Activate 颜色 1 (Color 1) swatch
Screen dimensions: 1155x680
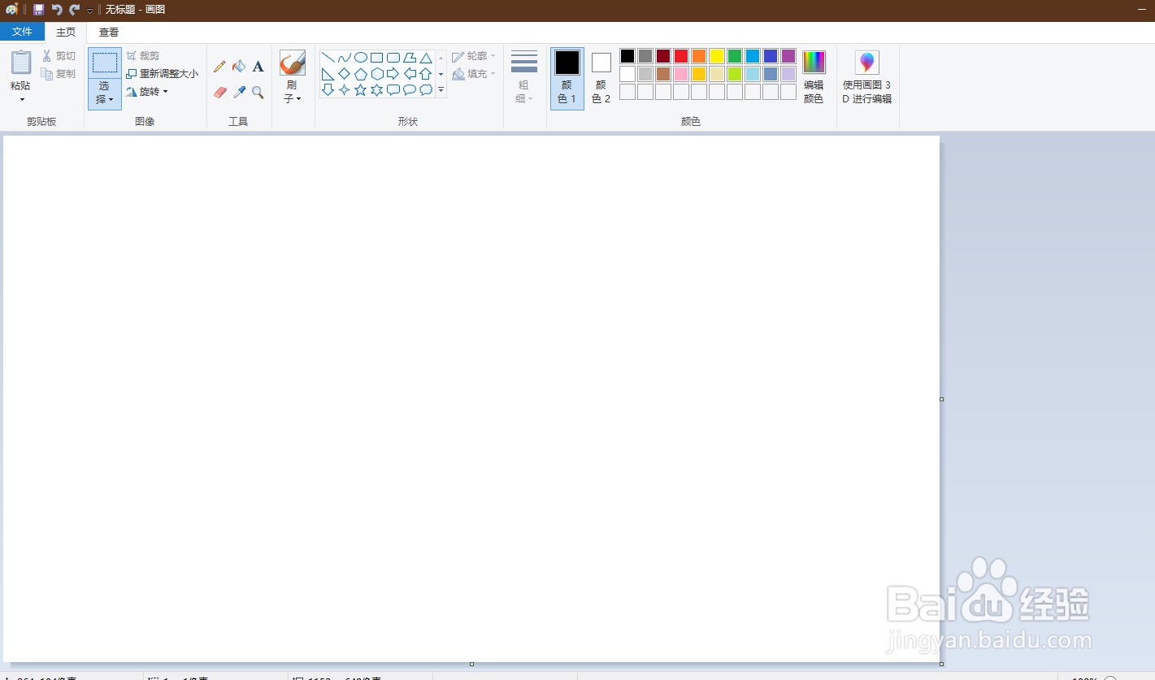pyautogui.click(x=567, y=78)
